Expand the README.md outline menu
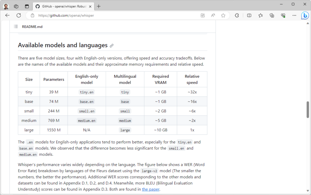This screenshot has height=195, width=311. click(16, 27)
